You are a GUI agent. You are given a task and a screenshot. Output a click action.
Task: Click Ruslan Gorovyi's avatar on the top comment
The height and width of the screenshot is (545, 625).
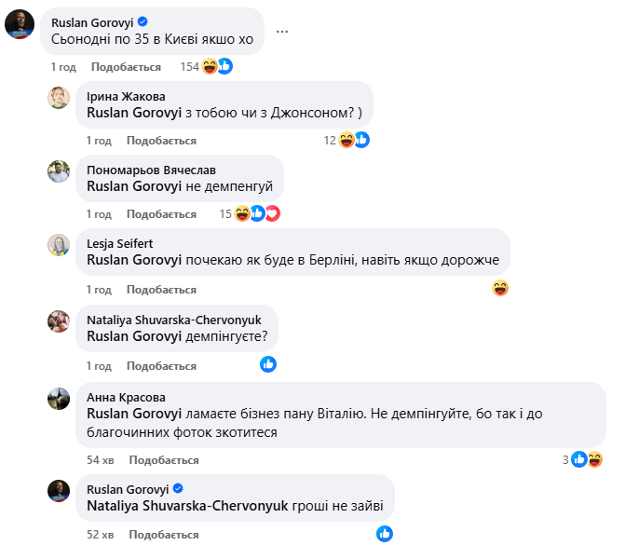point(20,23)
